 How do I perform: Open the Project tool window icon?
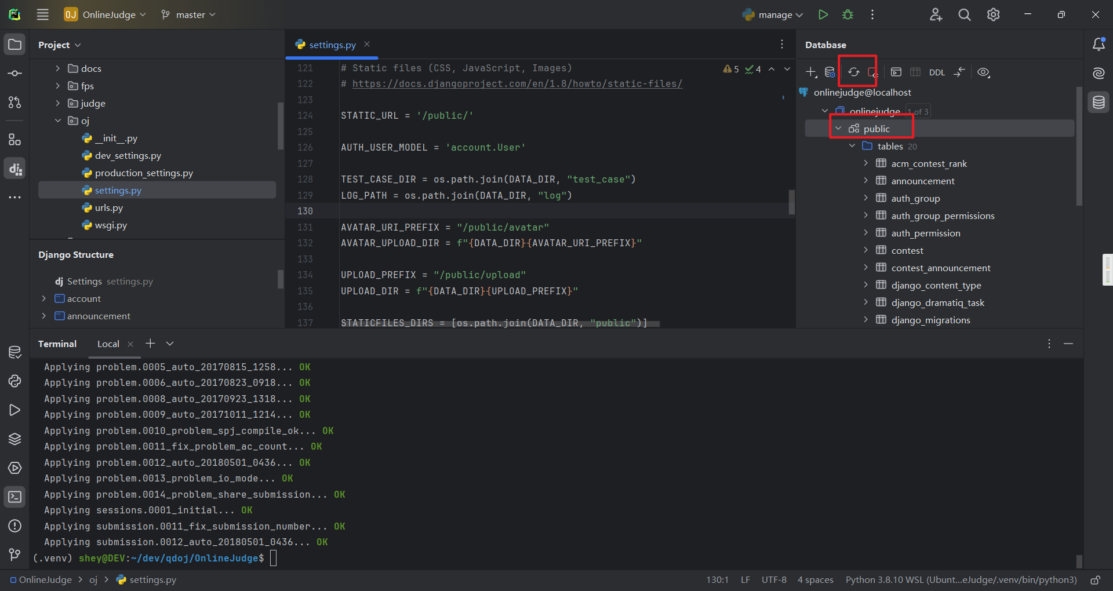tap(15, 45)
